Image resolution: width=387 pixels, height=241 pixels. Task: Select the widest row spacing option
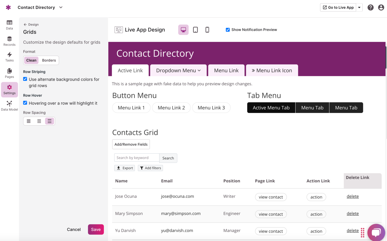(50, 121)
